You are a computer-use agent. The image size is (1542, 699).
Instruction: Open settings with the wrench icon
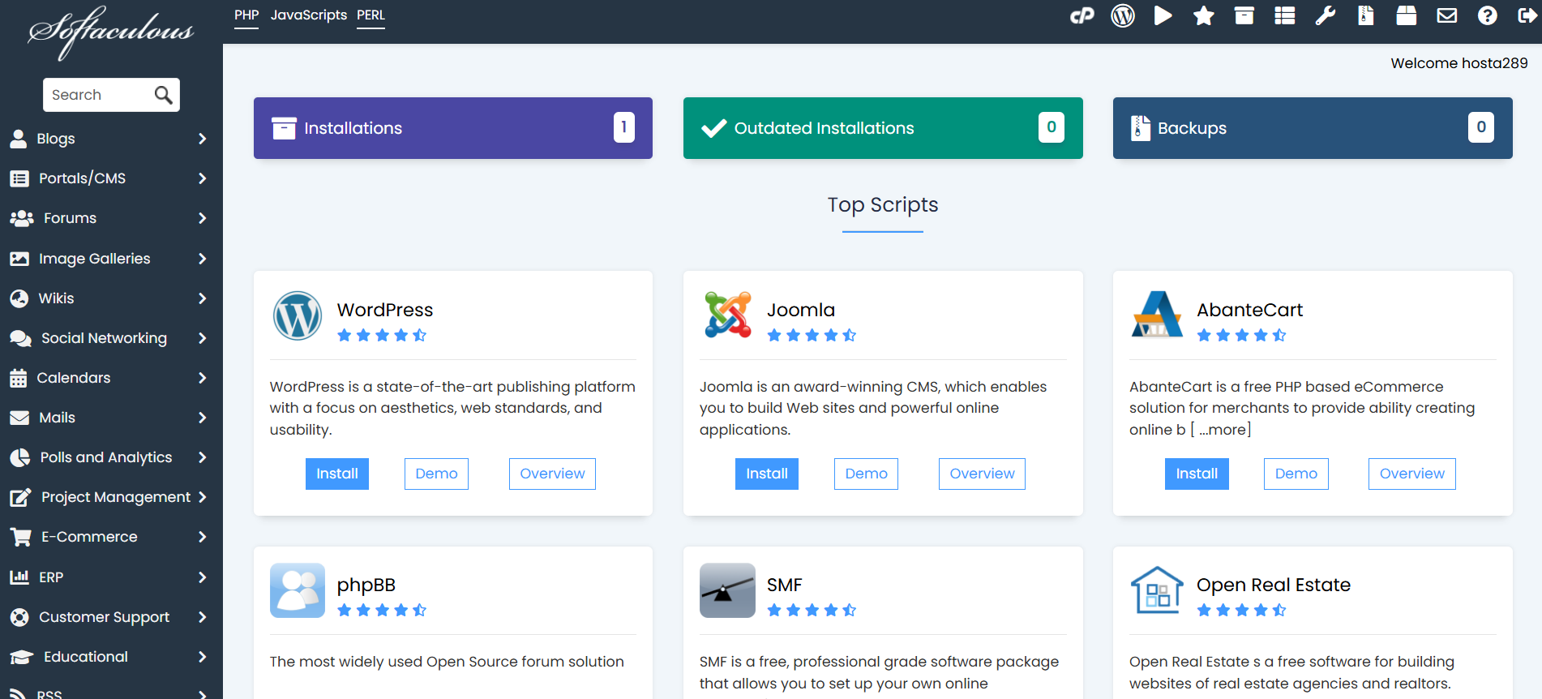click(x=1326, y=15)
